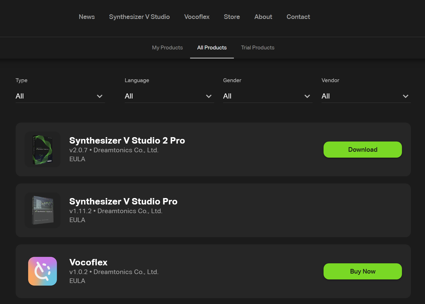This screenshot has width=425, height=304.
Task: Switch to Trial Products tab
Action: coord(258,48)
